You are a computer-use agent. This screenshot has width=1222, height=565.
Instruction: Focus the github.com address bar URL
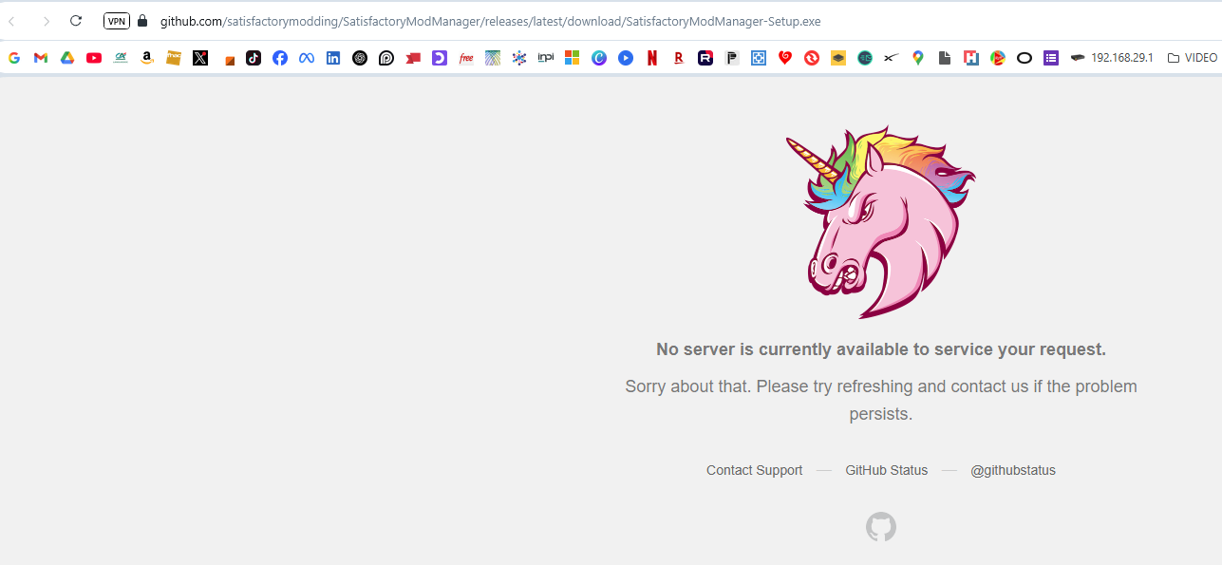490,21
